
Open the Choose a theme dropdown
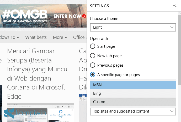tap(133, 27)
